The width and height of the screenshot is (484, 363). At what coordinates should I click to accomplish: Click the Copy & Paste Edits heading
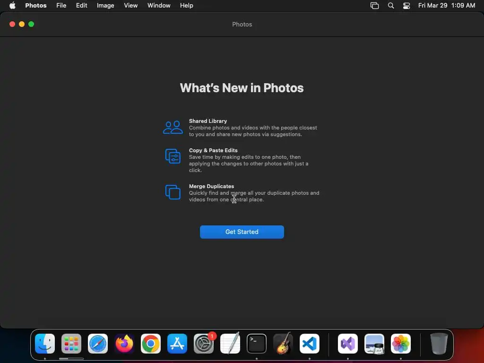pyautogui.click(x=213, y=150)
